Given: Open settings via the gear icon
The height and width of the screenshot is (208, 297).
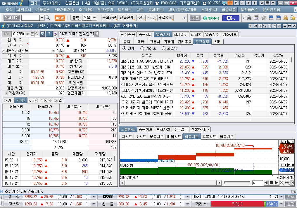Looking at the screenshot, I should pos(263,18).
